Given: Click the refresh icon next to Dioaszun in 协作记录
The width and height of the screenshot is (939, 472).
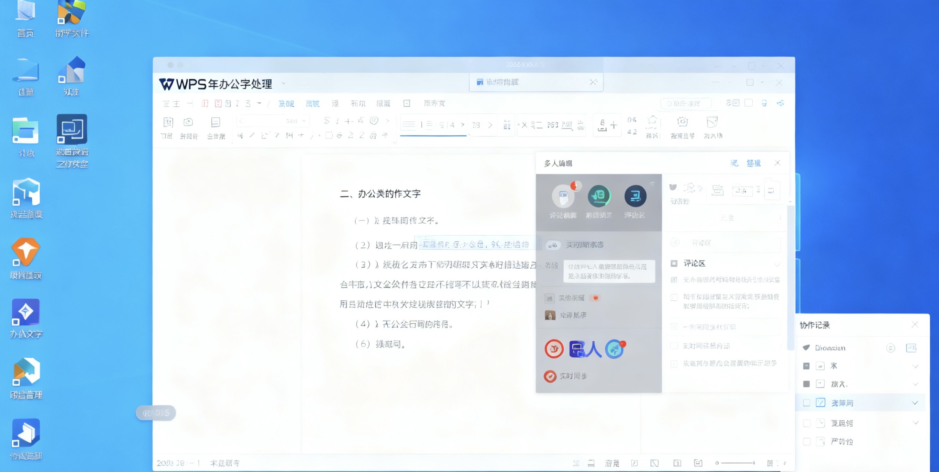Looking at the screenshot, I should point(890,348).
